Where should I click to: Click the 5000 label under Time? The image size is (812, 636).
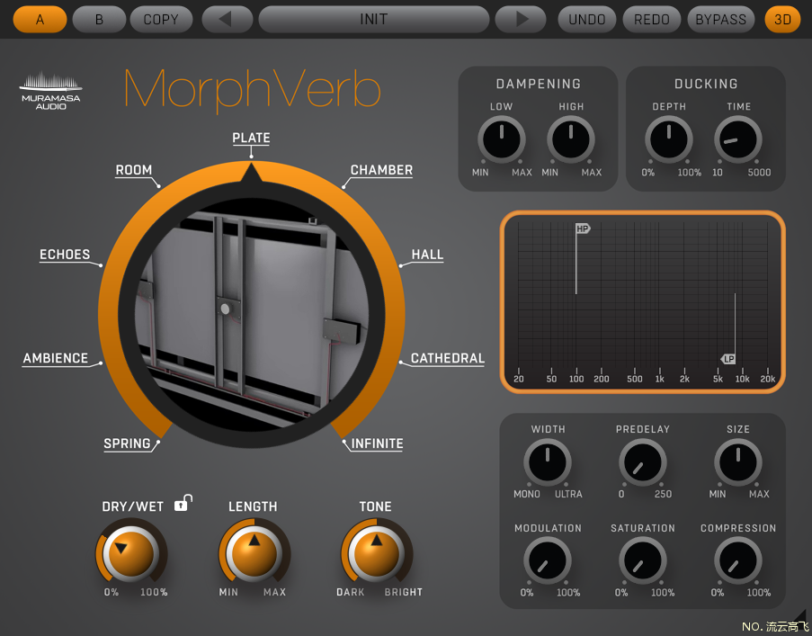coord(759,173)
